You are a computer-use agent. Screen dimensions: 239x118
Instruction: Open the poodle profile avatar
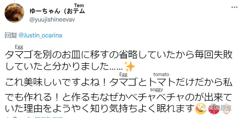click(x=14, y=13)
